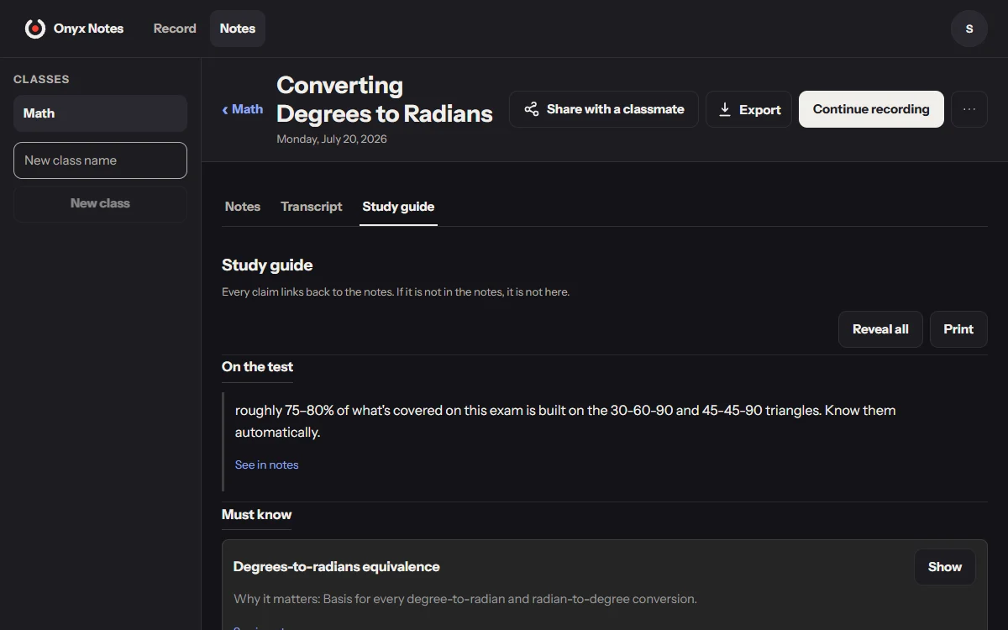Open the Notes page in top navigation
Viewport: 1008px width, 630px height.
[238, 29]
